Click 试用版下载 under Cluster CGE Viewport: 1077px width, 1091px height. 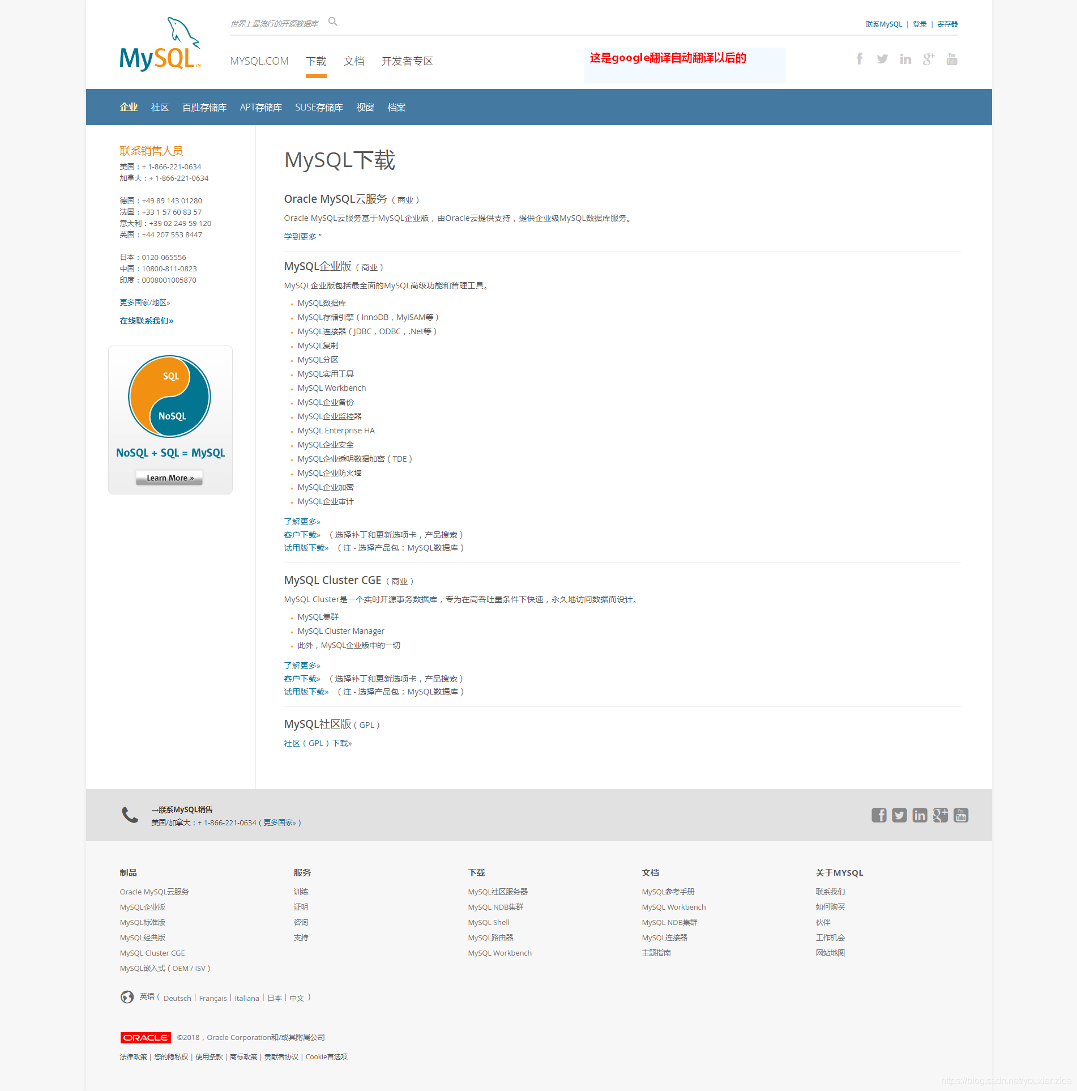coord(306,691)
